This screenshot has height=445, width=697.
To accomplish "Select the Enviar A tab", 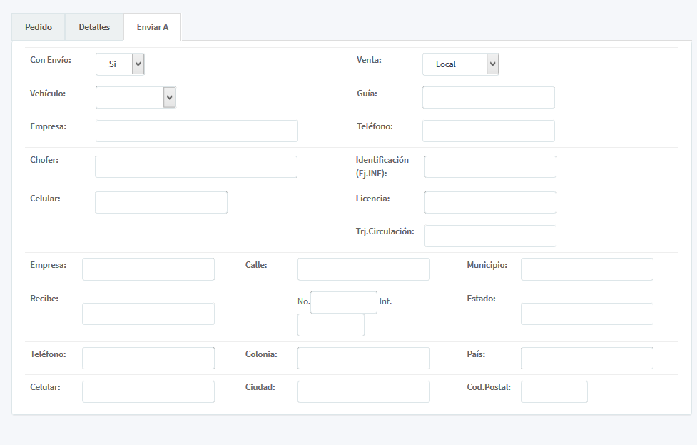I will [152, 27].
